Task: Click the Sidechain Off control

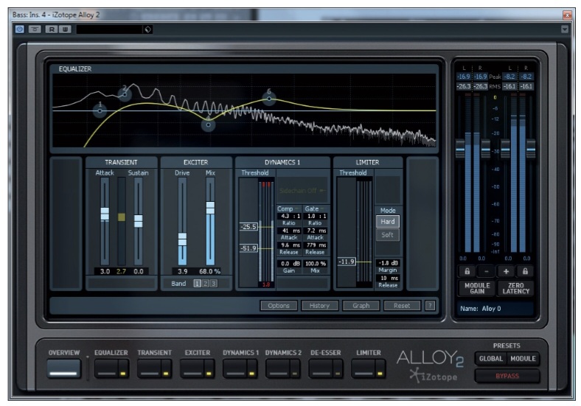Action: [x=302, y=190]
